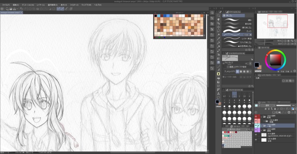Hide the red top folder layer via its eye
Viewport: 297px width, 154px height.
click(x=256, y=117)
